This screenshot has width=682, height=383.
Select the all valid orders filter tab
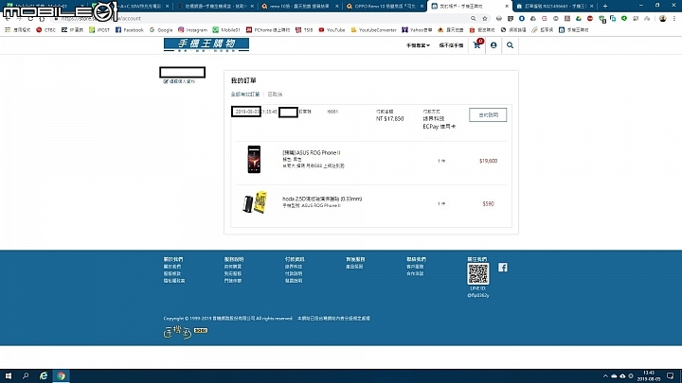[x=245, y=95]
